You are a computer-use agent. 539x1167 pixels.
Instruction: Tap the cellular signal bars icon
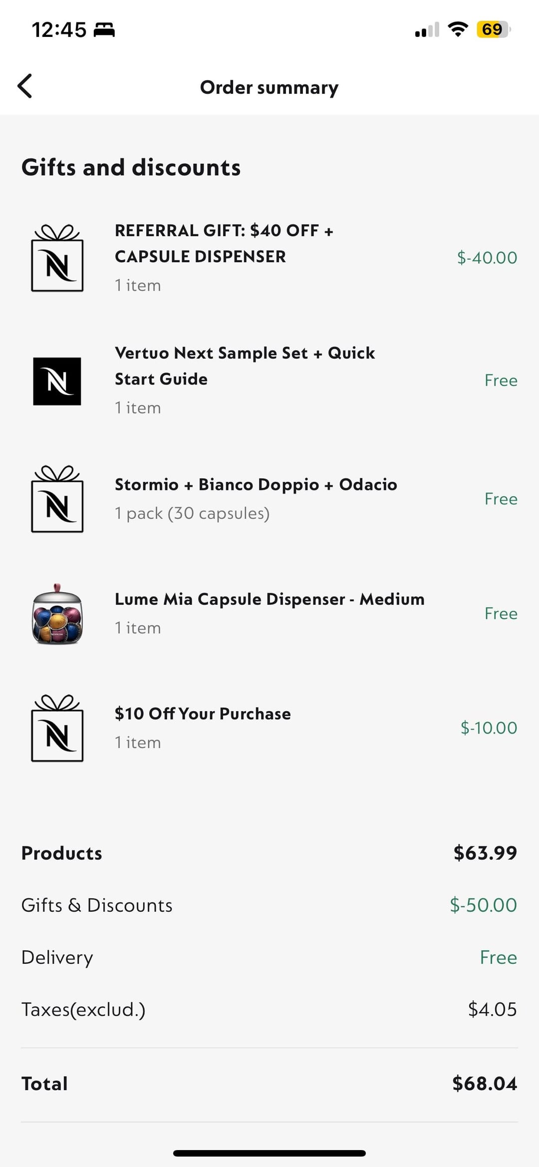point(427,30)
